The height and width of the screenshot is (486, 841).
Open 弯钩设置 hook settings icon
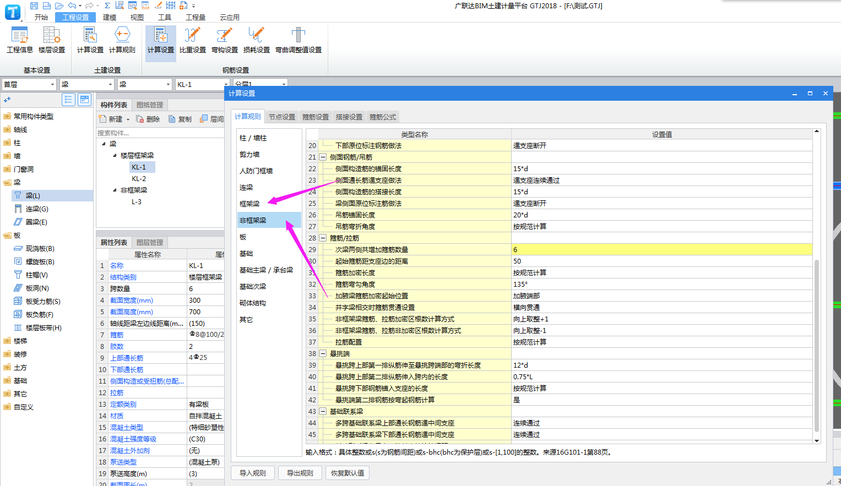(x=225, y=40)
